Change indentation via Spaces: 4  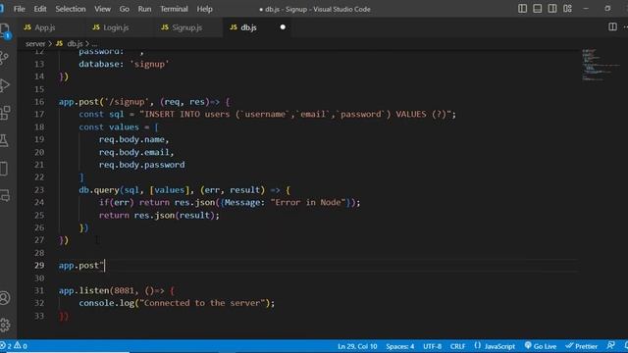(x=399, y=346)
